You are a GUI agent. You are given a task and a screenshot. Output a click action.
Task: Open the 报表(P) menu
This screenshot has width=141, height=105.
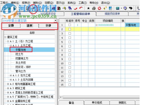(26, 3)
